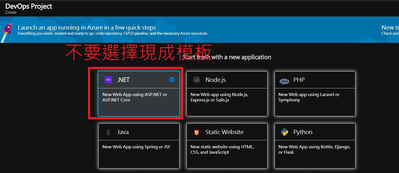Select the Static Website title
This screenshot has height=173, width=399.
(224, 132)
